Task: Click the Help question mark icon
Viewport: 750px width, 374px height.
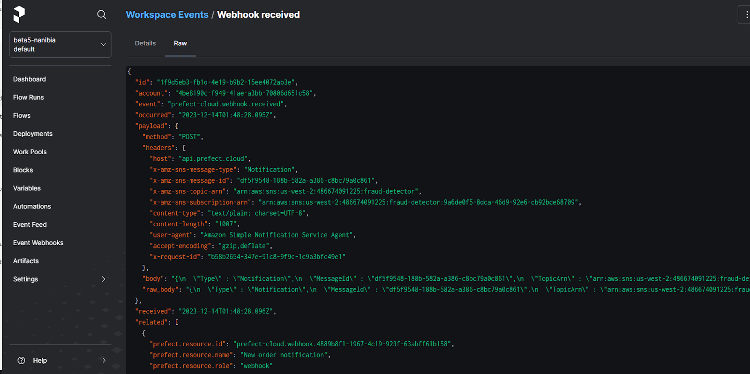Action: (21, 360)
